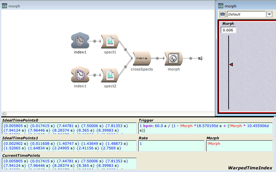This screenshot has width=276, height=172.
Task: Click the camera snapshot icon in the morph panel
Action: click(222, 14)
